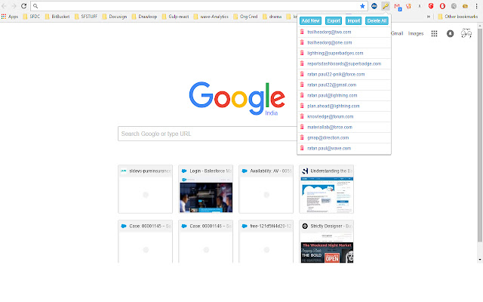Go back to previous page
Viewport: 483px width, 302px height.
pyautogui.click(x=4, y=6)
